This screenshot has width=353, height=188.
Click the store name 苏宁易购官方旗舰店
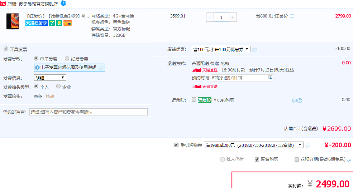pos(38,4)
